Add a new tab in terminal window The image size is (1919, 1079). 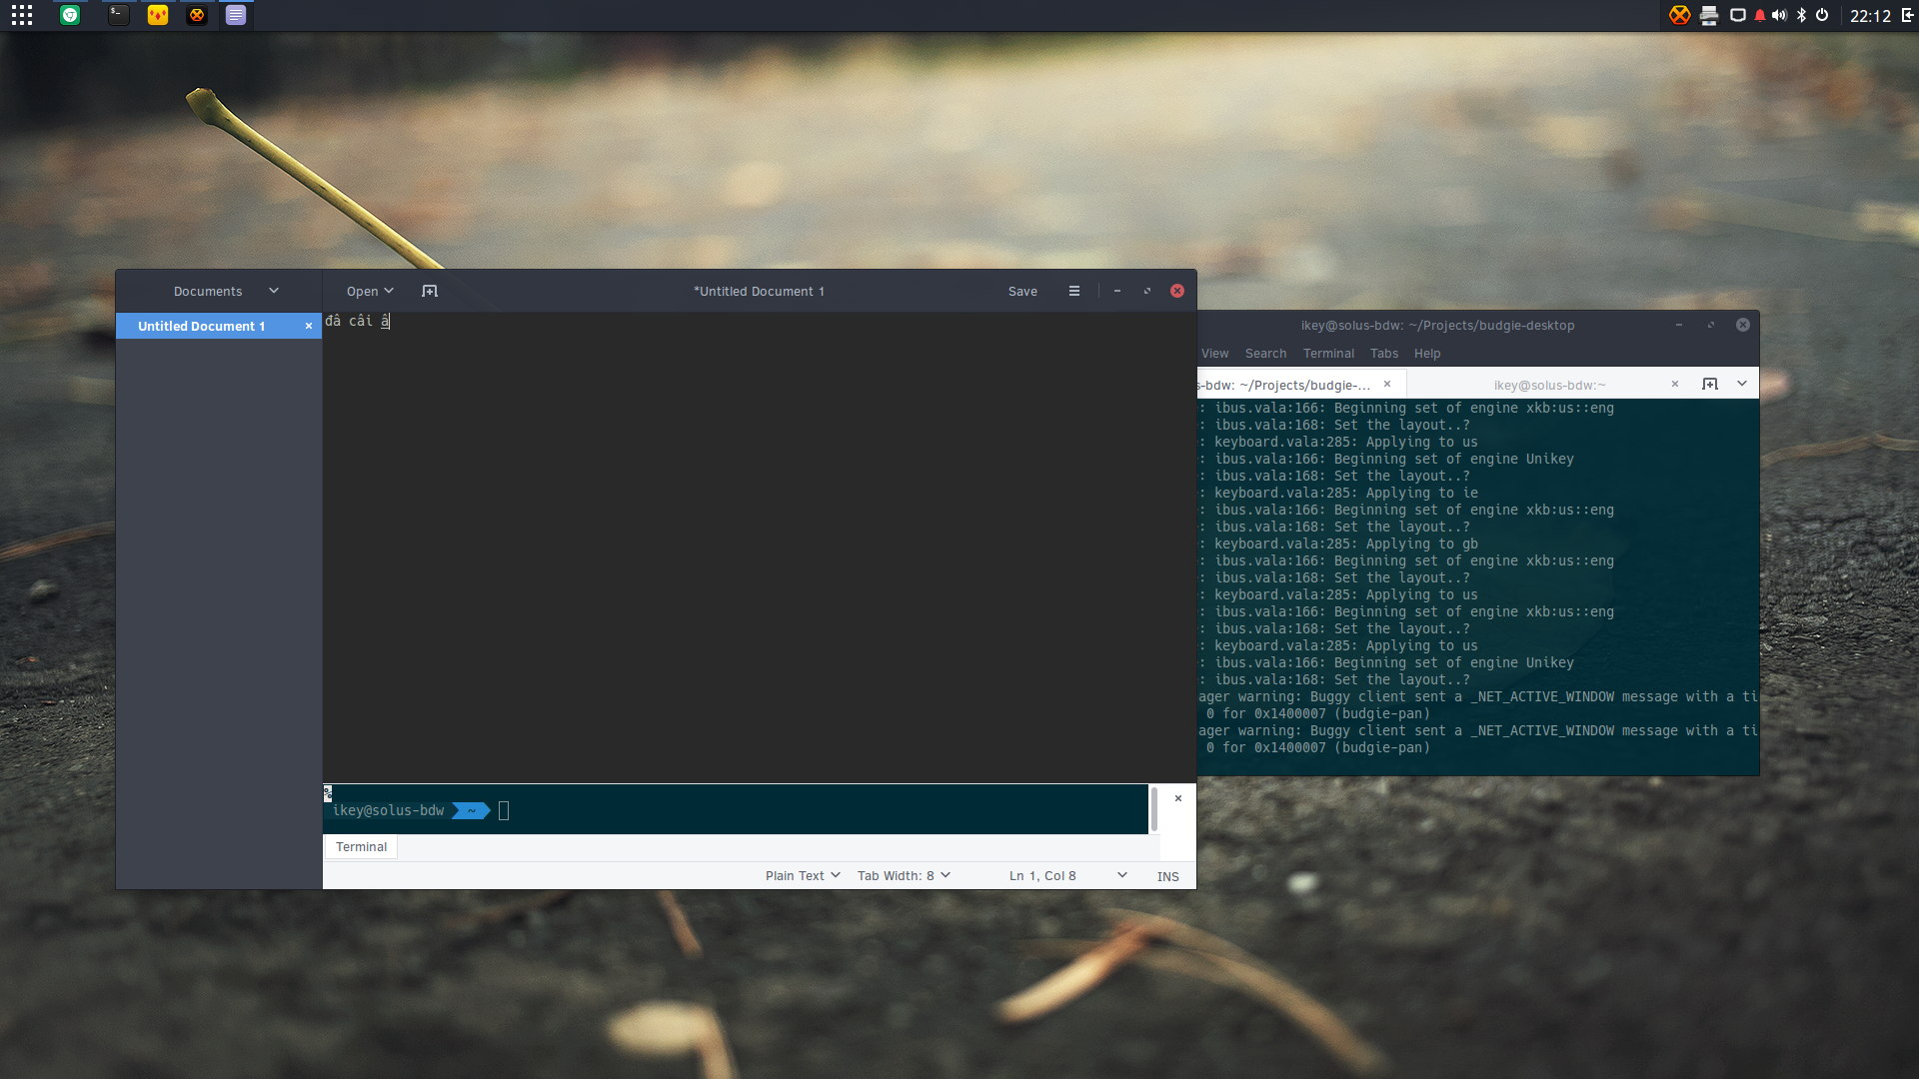(x=1710, y=384)
